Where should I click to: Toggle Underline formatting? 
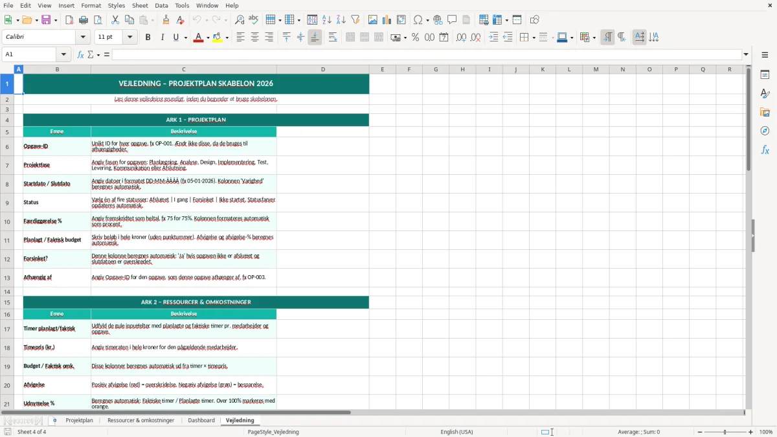click(176, 38)
